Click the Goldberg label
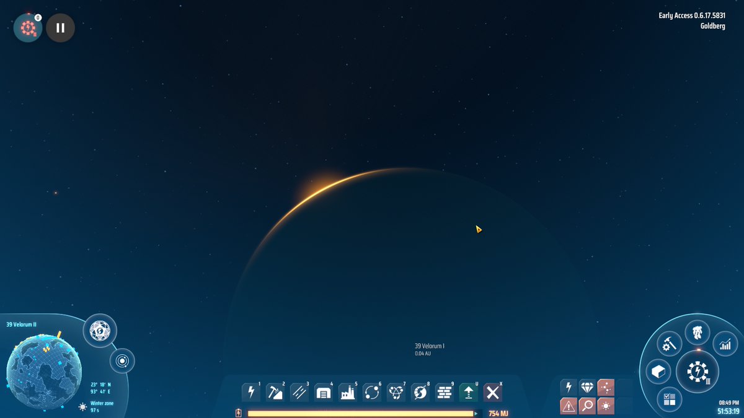The image size is (744, 418). coord(713,26)
